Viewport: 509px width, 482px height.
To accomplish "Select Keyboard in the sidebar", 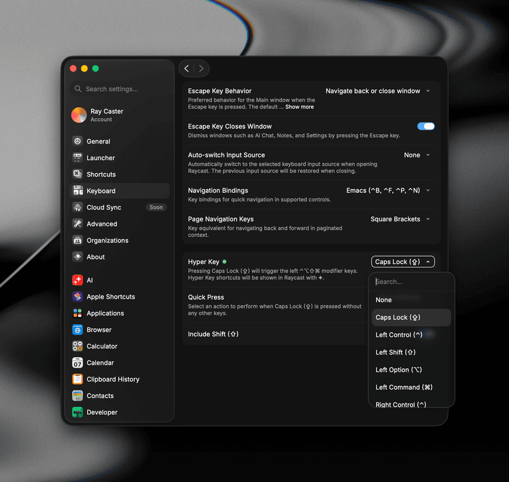I will [x=119, y=191].
